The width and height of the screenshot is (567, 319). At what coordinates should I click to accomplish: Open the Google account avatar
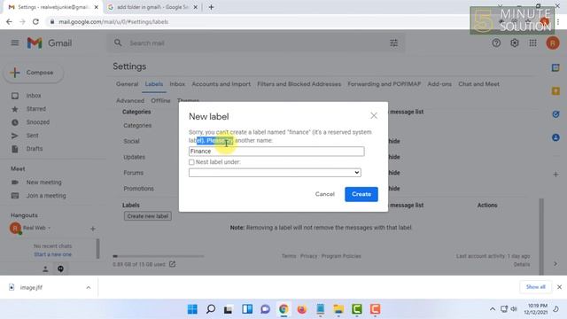tap(552, 43)
